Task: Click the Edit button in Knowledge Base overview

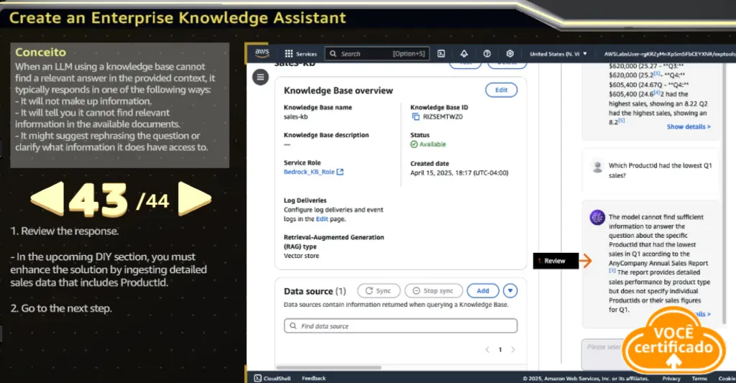Action: [x=501, y=90]
